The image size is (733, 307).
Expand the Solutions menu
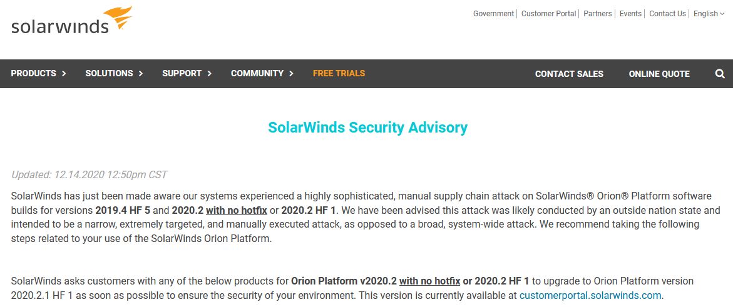click(114, 74)
